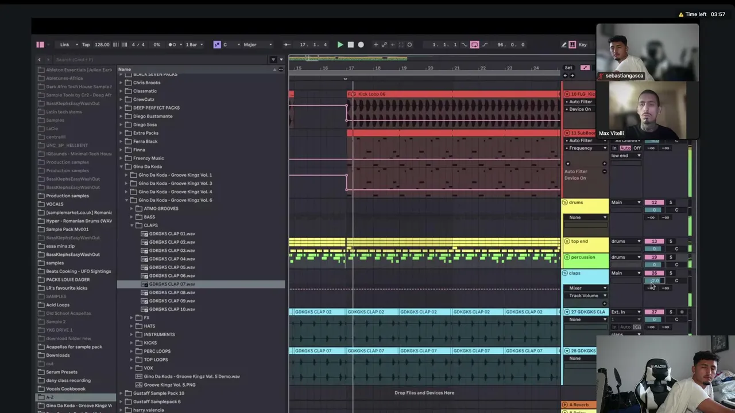Click the top end track pan C field
This screenshot has height=413, width=735.
tap(676, 249)
